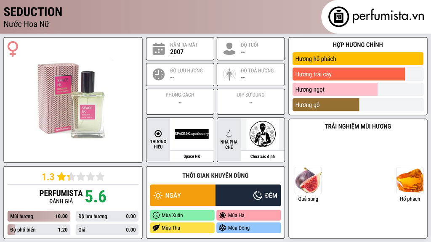The width and height of the screenshot is (431, 242).
Task: Click the Hương hổ phách accord bar
Action: tap(358, 59)
